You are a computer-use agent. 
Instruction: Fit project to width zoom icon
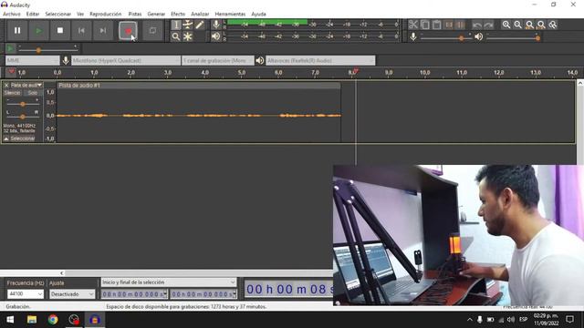[541, 25]
